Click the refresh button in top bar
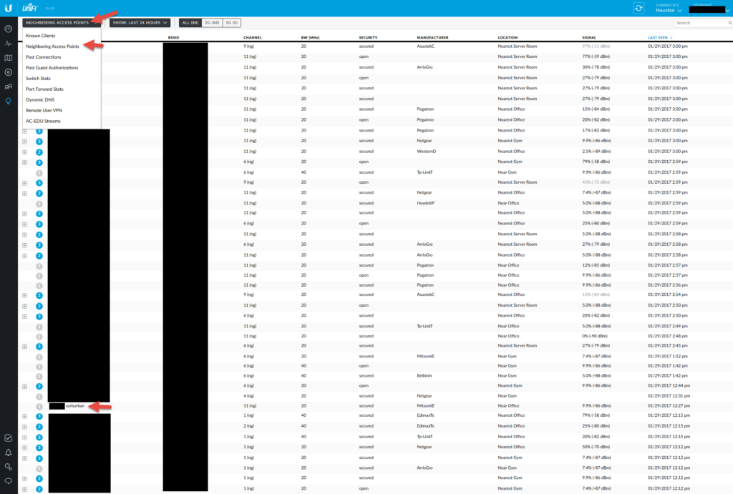Image resolution: width=733 pixels, height=494 pixels. [x=639, y=8]
